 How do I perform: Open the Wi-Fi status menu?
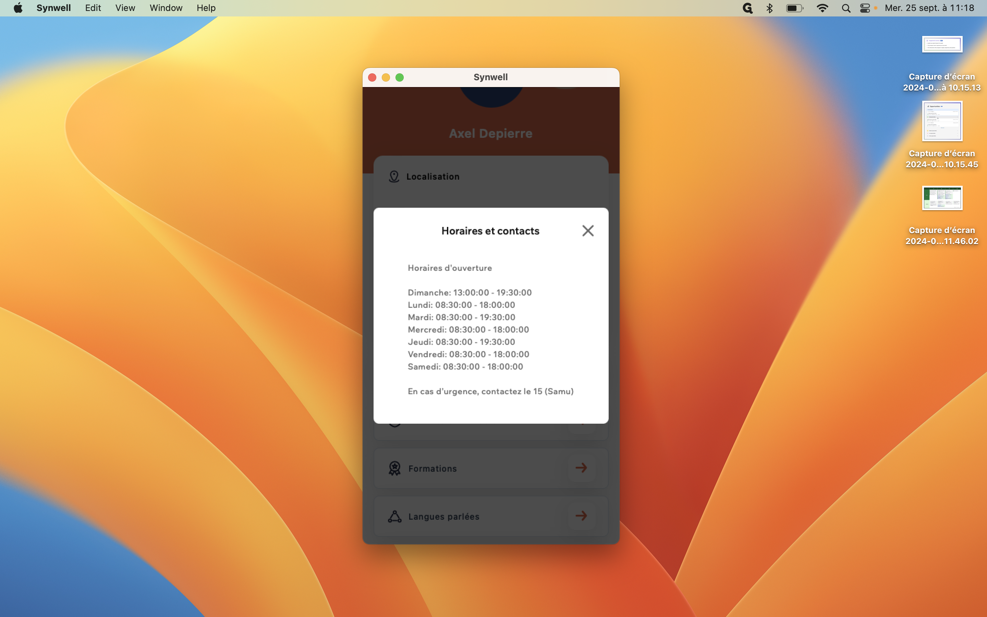822,8
